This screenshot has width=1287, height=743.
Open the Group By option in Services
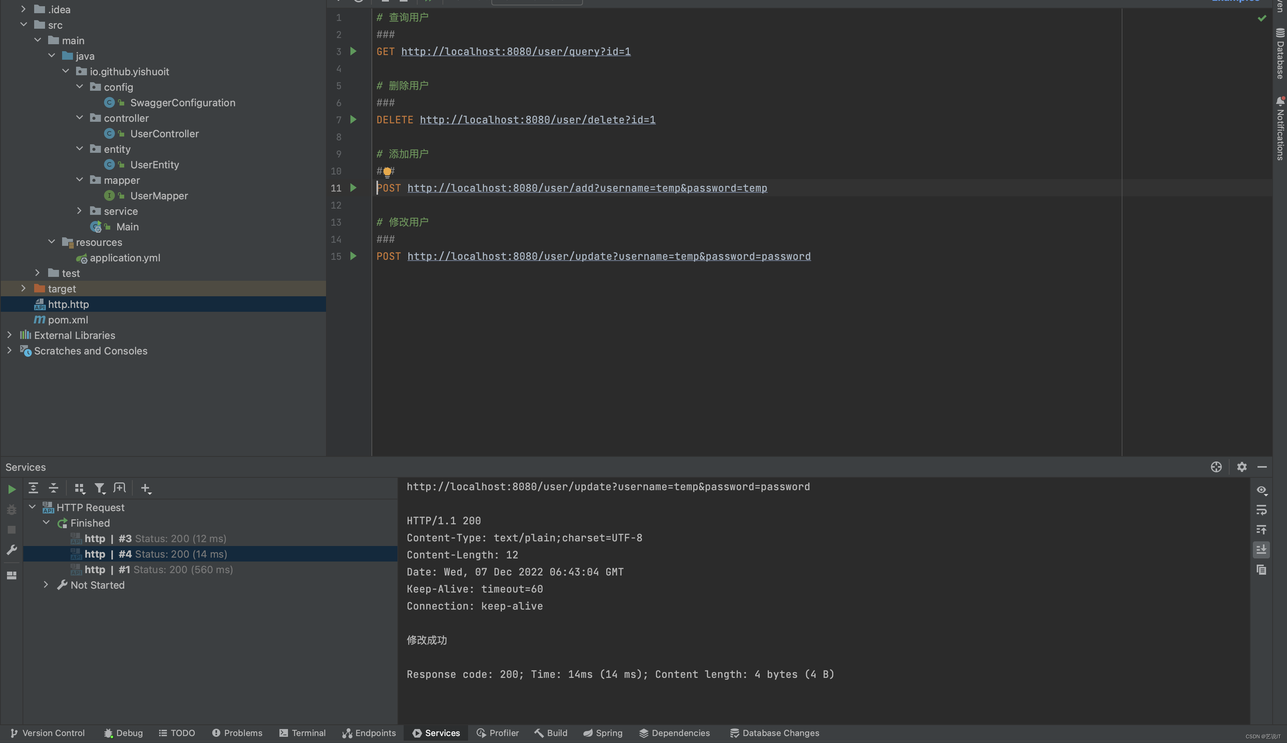[x=79, y=488]
